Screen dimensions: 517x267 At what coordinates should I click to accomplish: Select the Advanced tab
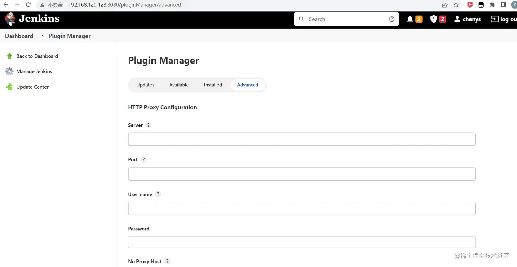pos(248,85)
